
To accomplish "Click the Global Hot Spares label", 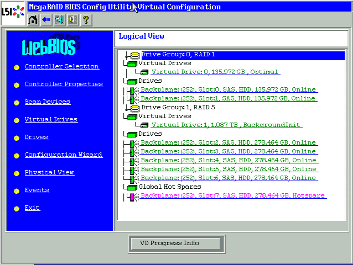I will [x=170, y=187].
